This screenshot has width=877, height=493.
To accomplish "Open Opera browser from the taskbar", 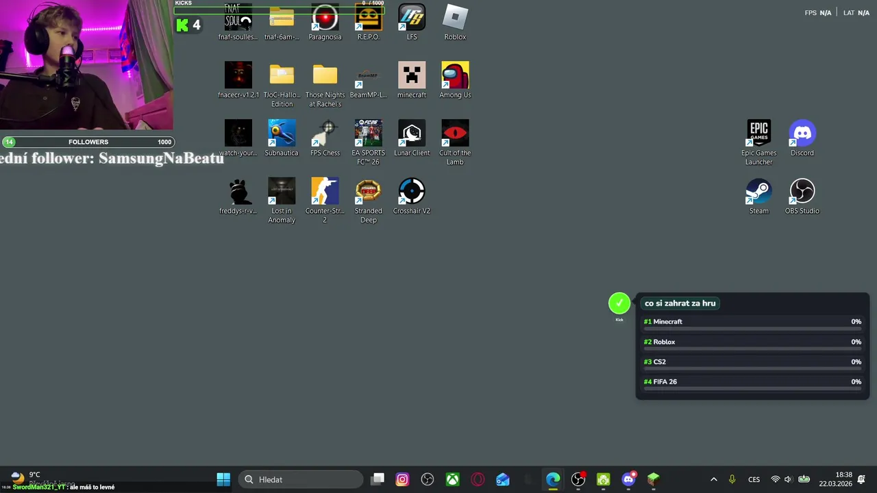I will 478,479.
